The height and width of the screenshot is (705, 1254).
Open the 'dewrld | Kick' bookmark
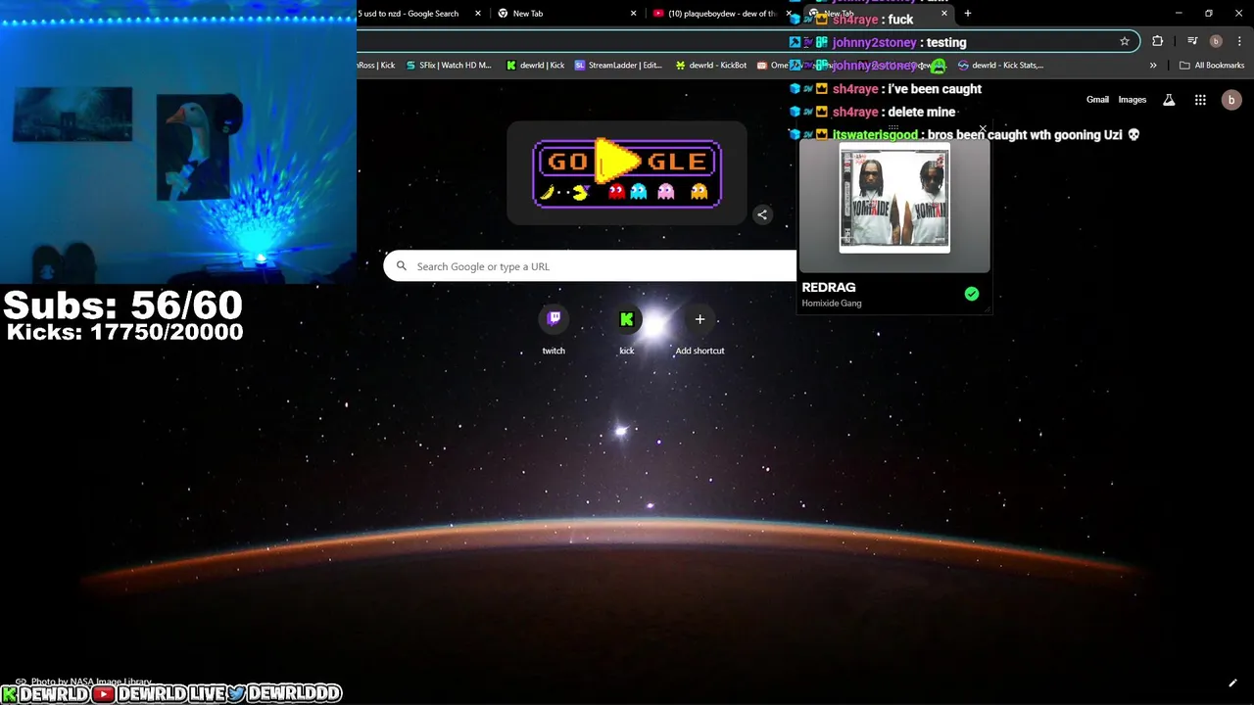tap(535, 66)
